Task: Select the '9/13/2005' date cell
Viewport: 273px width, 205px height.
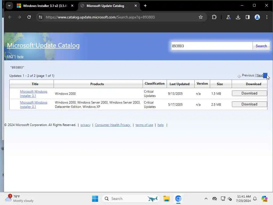Action: click(x=175, y=94)
